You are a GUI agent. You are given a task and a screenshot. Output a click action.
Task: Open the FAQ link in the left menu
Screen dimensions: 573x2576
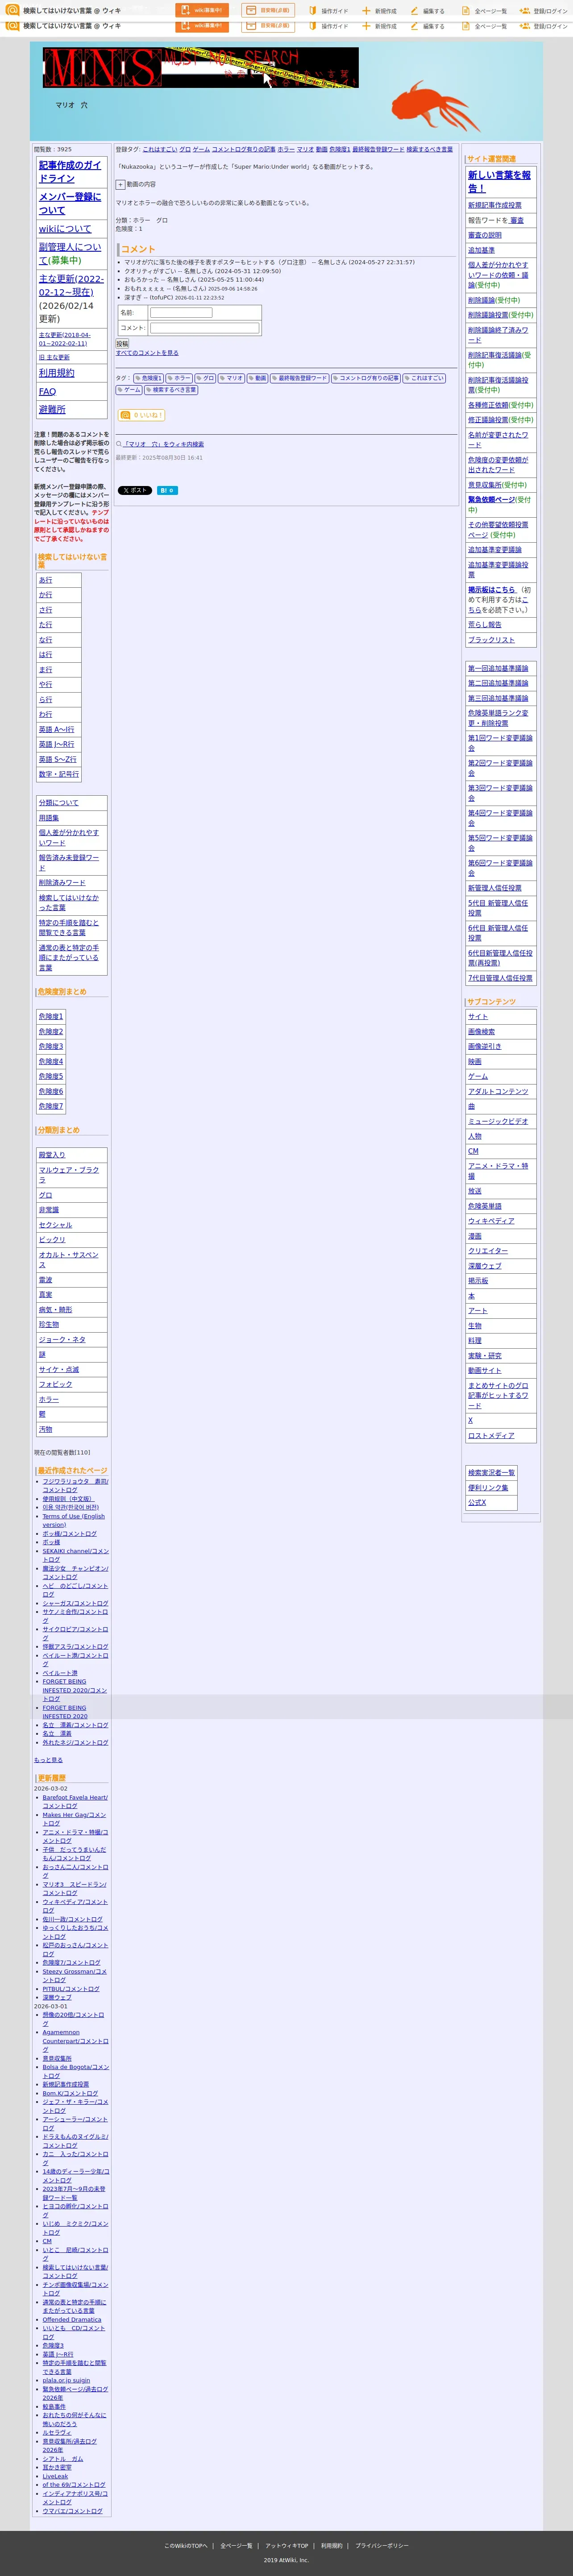[47, 391]
